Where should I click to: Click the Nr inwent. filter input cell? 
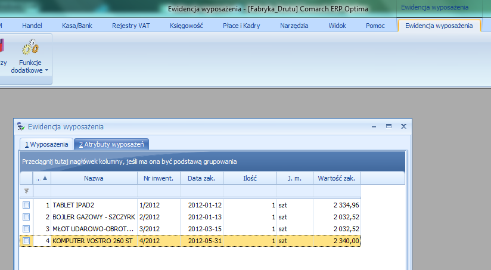click(x=159, y=191)
